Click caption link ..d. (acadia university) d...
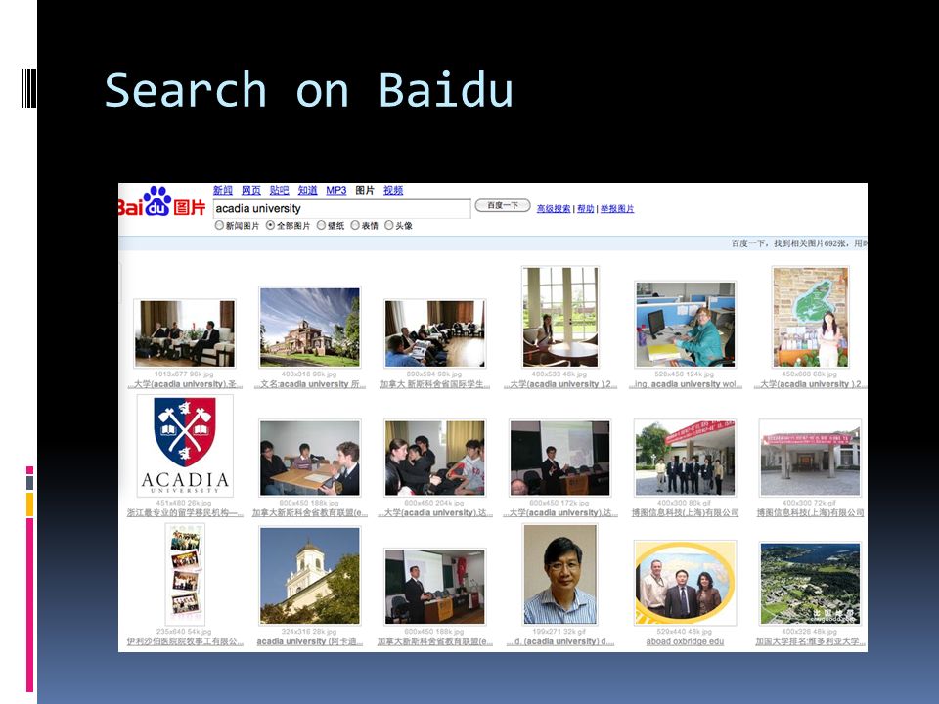The width and height of the screenshot is (939, 704). pyautogui.click(x=559, y=641)
